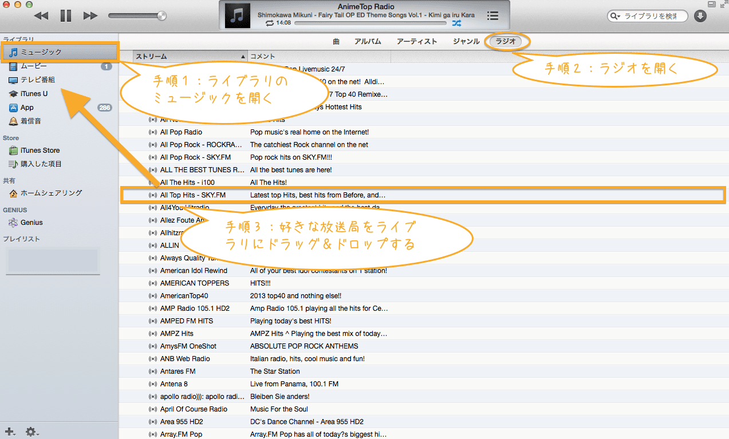Viewport: 729px width, 439px height.
Task: Click the comment "ABSOLUTE POP ROCK ANTHEMS"
Action: tap(304, 346)
